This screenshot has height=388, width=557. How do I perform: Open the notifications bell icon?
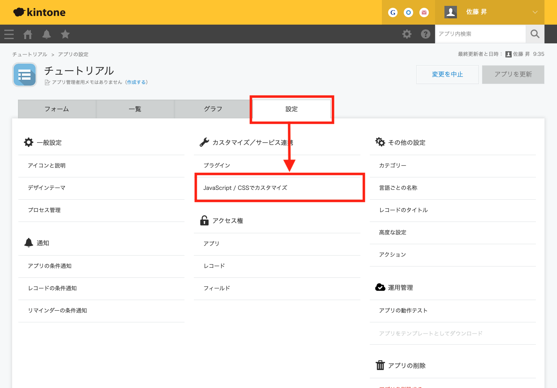click(47, 34)
